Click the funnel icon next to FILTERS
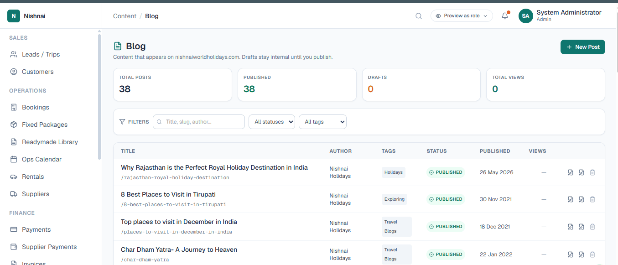The image size is (618, 265). pyautogui.click(x=122, y=122)
